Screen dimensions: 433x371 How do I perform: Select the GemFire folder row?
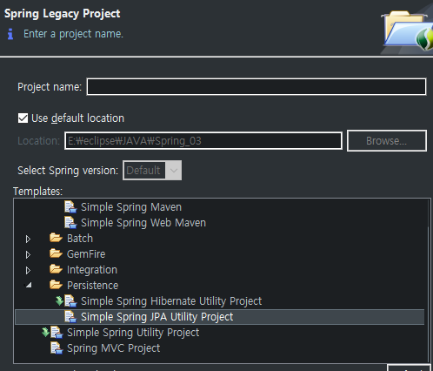[x=86, y=254]
